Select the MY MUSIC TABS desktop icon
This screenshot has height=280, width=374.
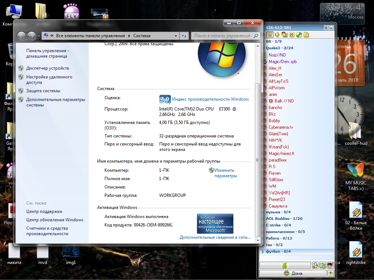pyautogui.click(x=356, y=176)
